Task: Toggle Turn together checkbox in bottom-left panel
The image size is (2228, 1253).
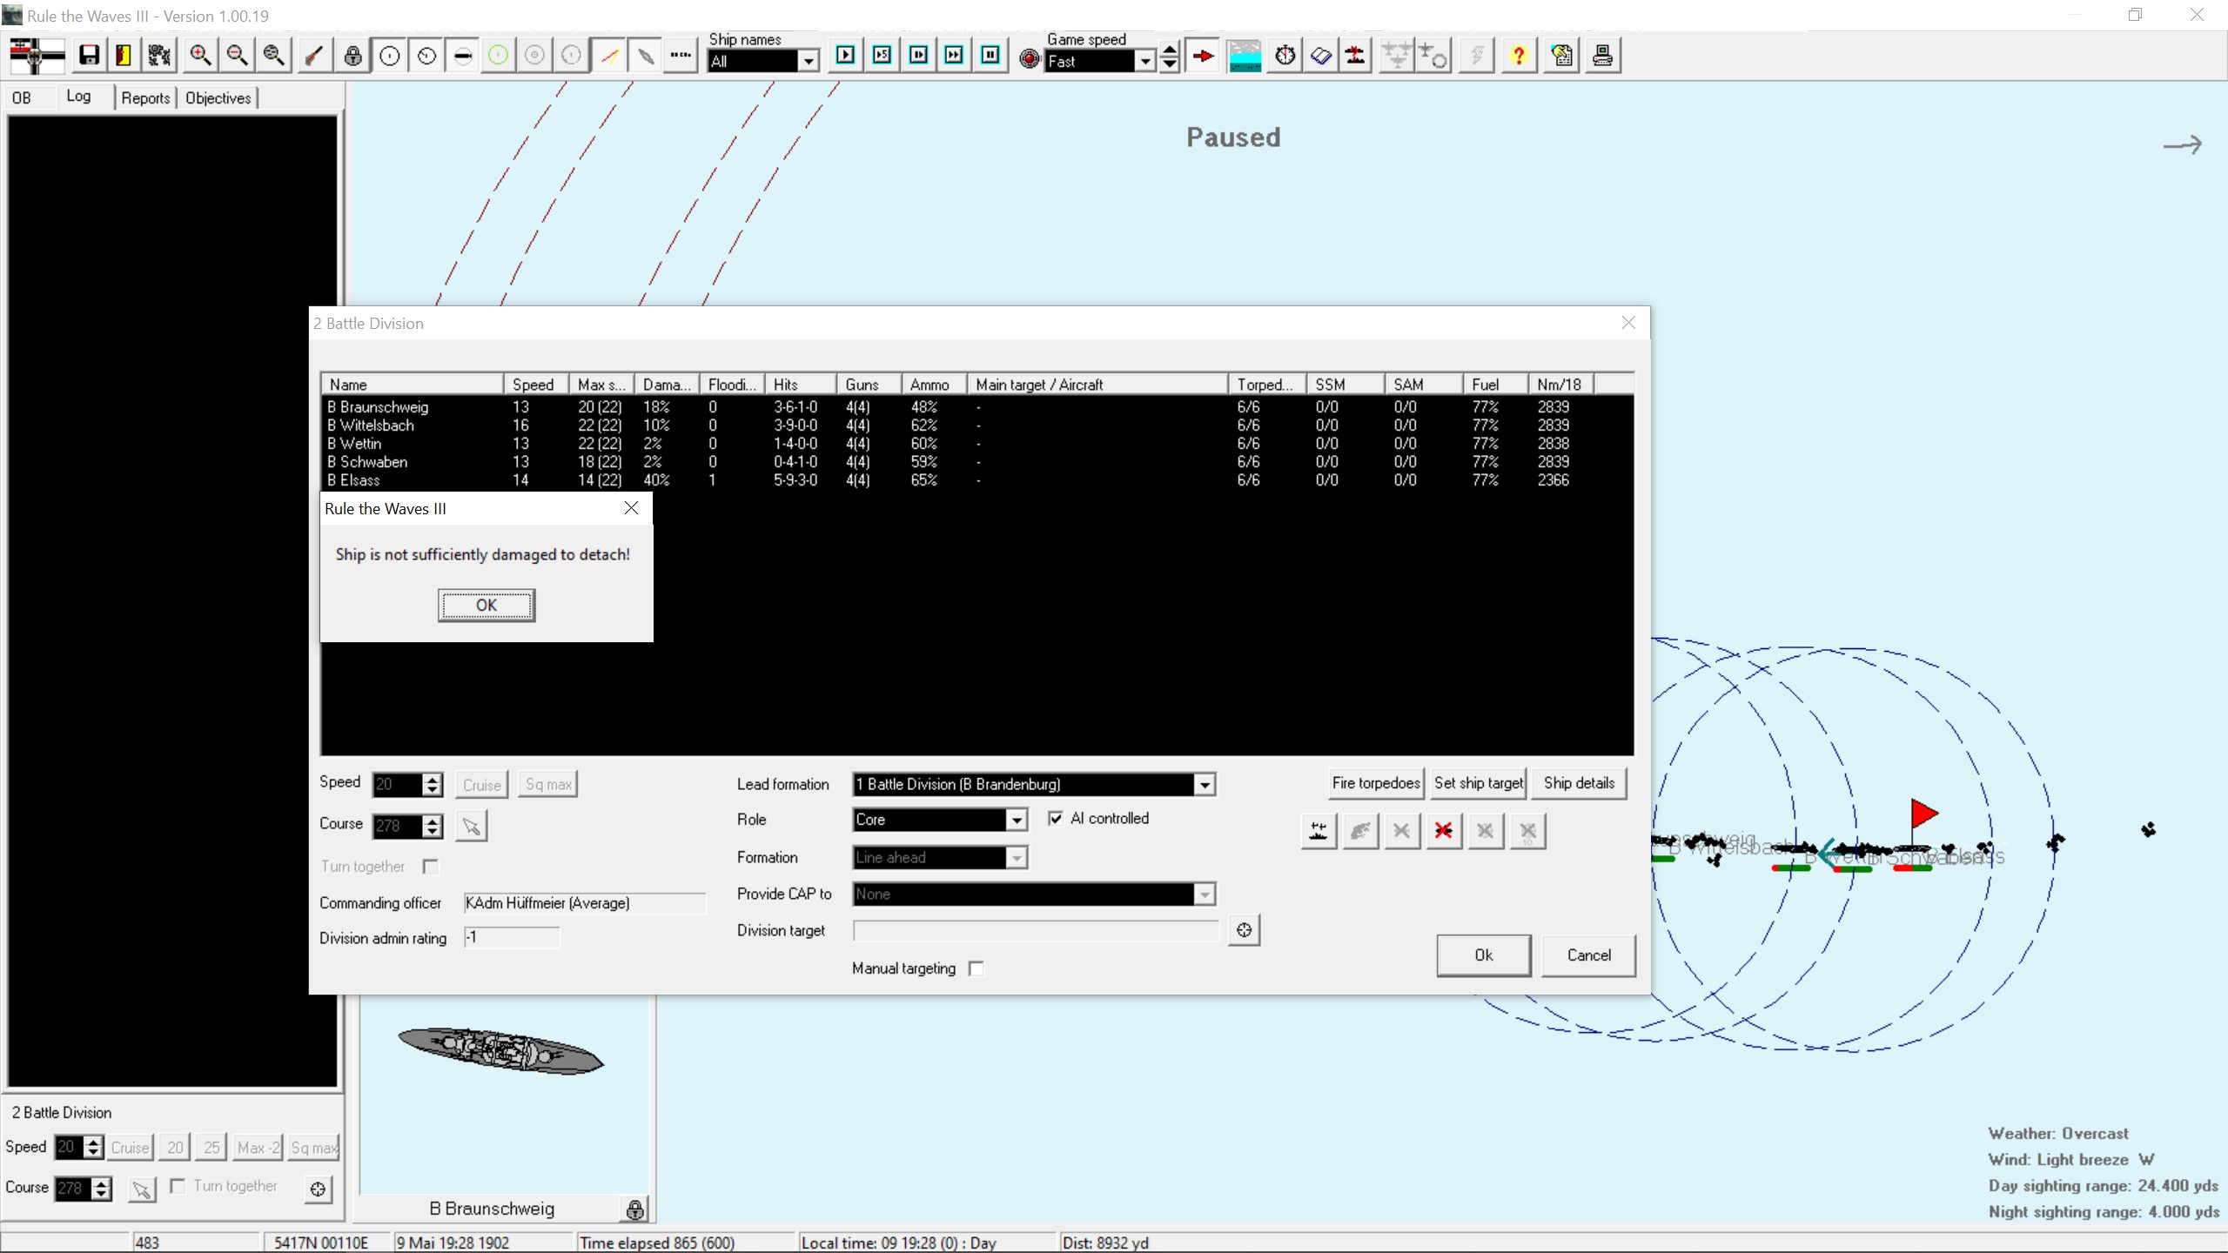Action: coord(178,1186)
